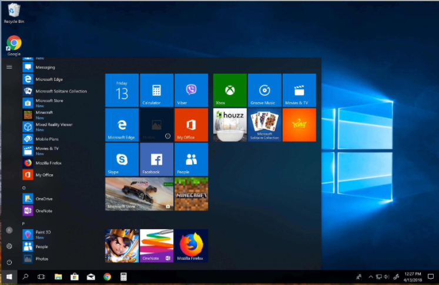Open the volume control in system tray
Viewport: 439px width, 285px height.
pos(387,277)
